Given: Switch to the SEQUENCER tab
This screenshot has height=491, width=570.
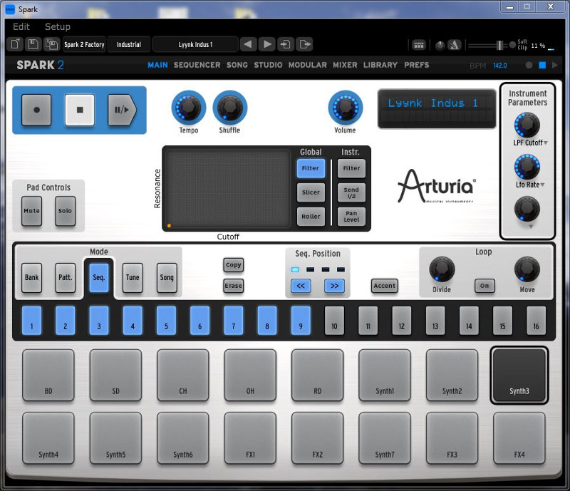Looking at the screenshot, I should (x=197, y=65).
